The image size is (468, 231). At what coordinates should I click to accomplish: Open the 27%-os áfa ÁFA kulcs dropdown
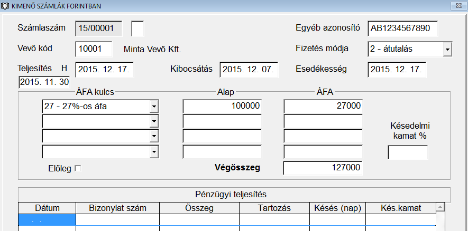pyautogui.click(x=154, y=107)
